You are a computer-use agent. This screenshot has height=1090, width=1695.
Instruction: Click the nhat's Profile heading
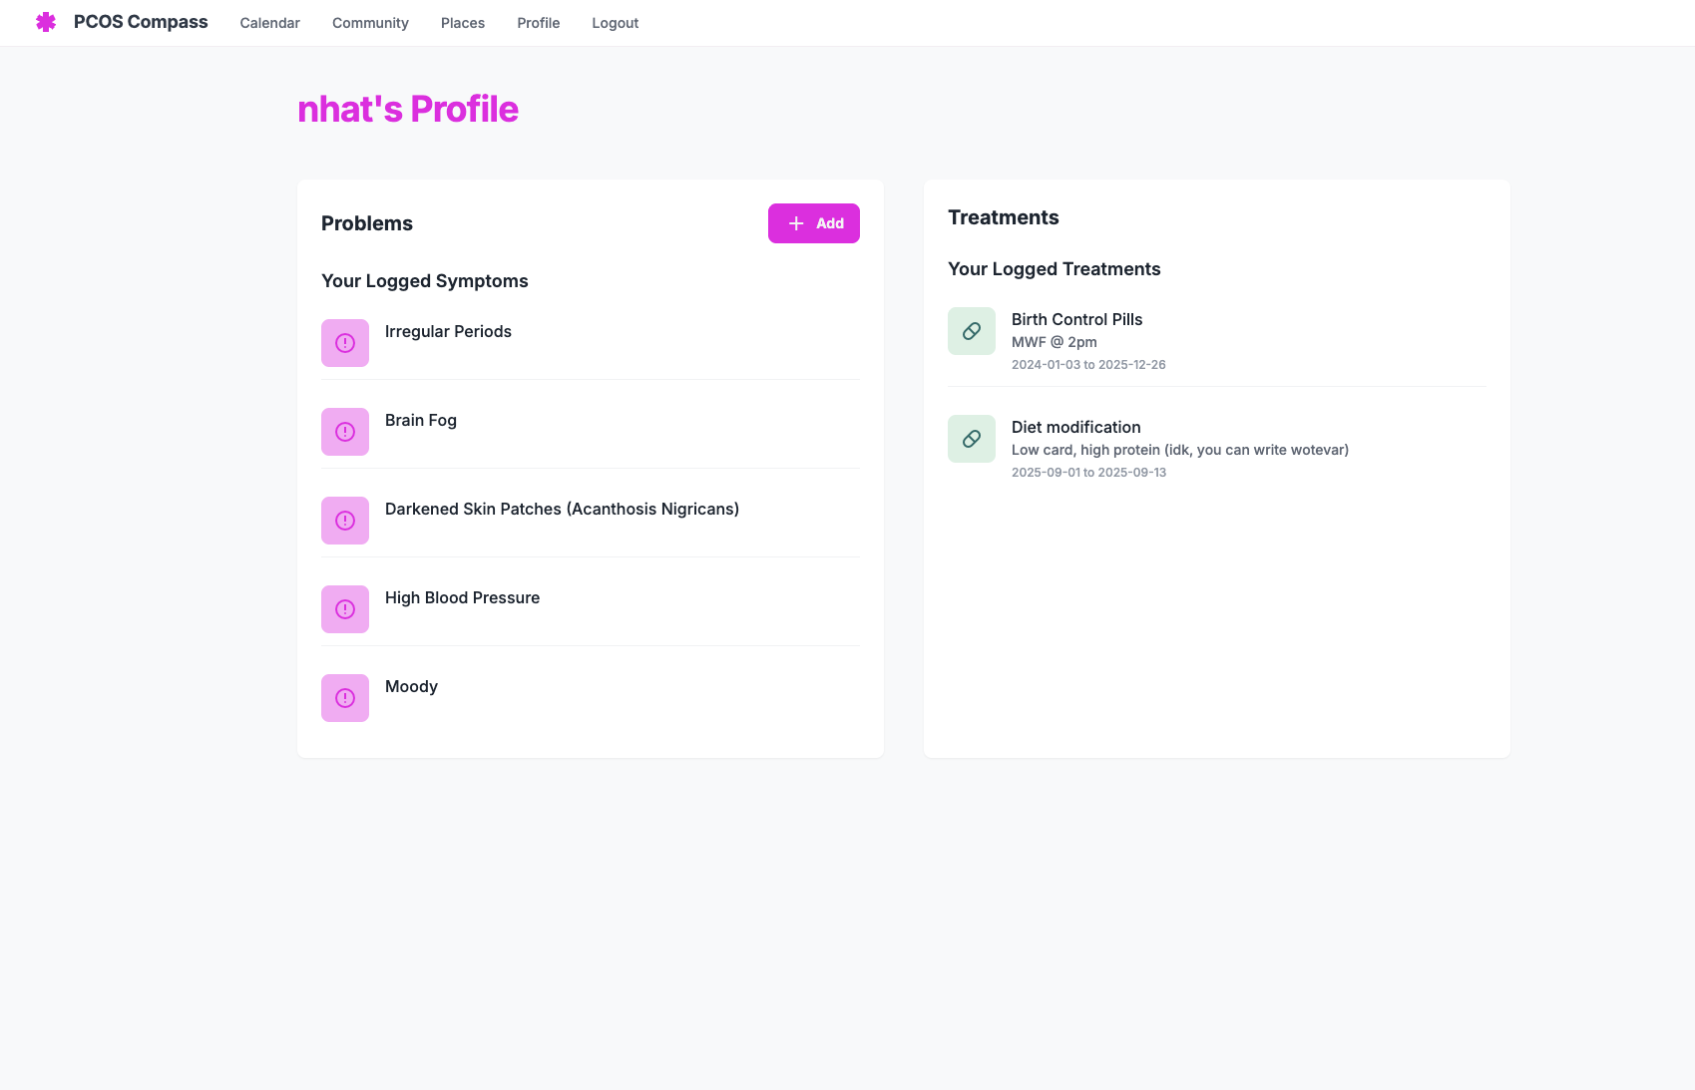(x=407, y=109)
